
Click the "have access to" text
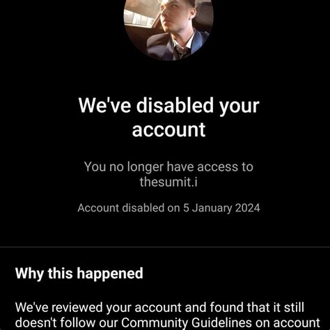(x=210, y=166)
